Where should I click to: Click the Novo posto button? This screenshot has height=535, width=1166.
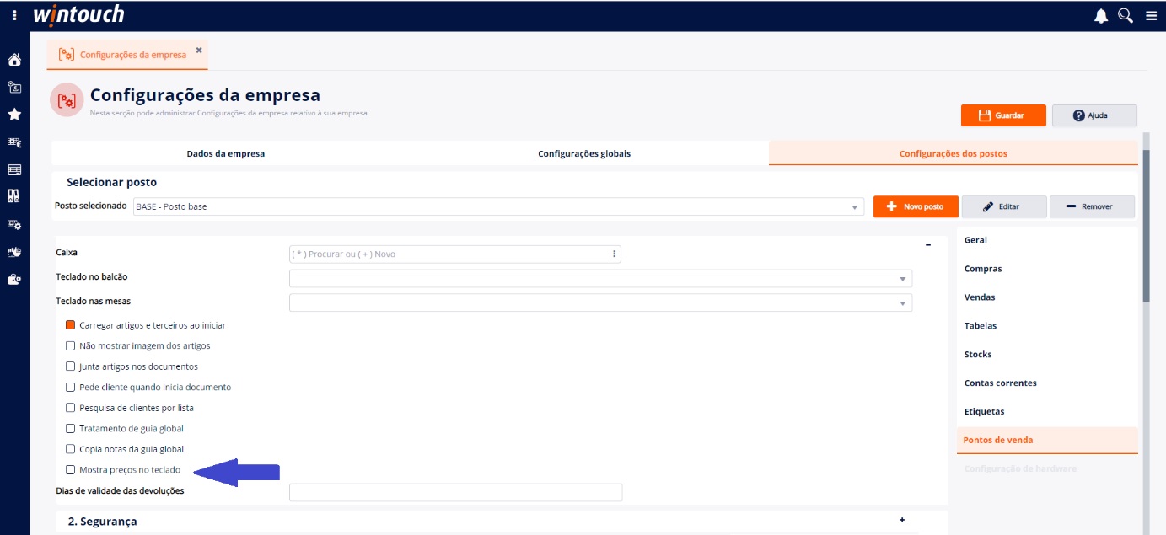[915, 206]
